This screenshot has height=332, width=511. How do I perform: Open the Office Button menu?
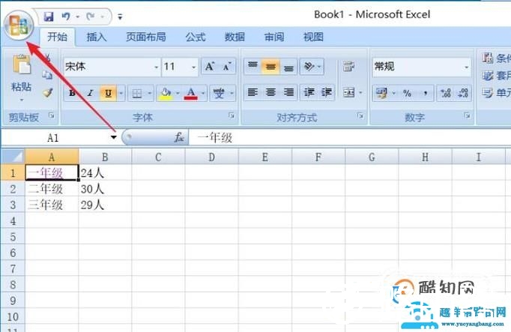(19, 25)
